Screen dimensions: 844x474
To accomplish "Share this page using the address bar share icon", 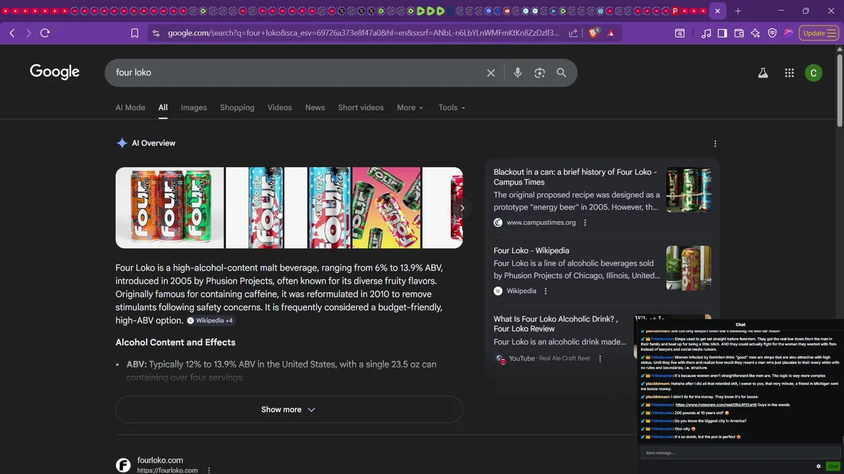I will pyautogui.click(x=573, y=33).
